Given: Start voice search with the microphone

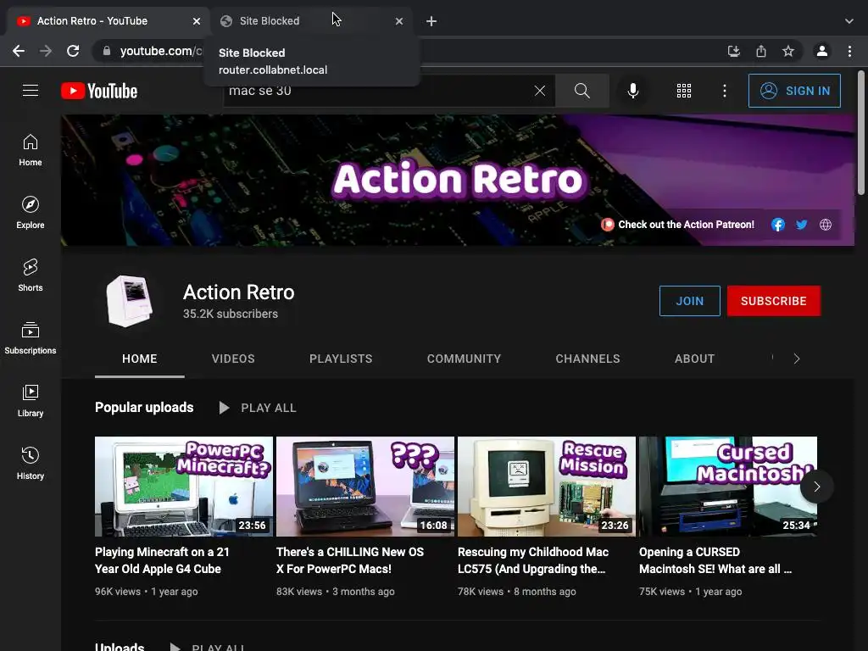Looking at the screenshot, I should (632, 91).
